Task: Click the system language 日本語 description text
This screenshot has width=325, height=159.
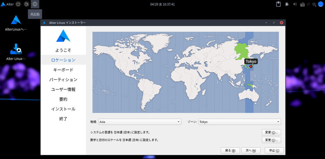Action: [x=120, y=132]
